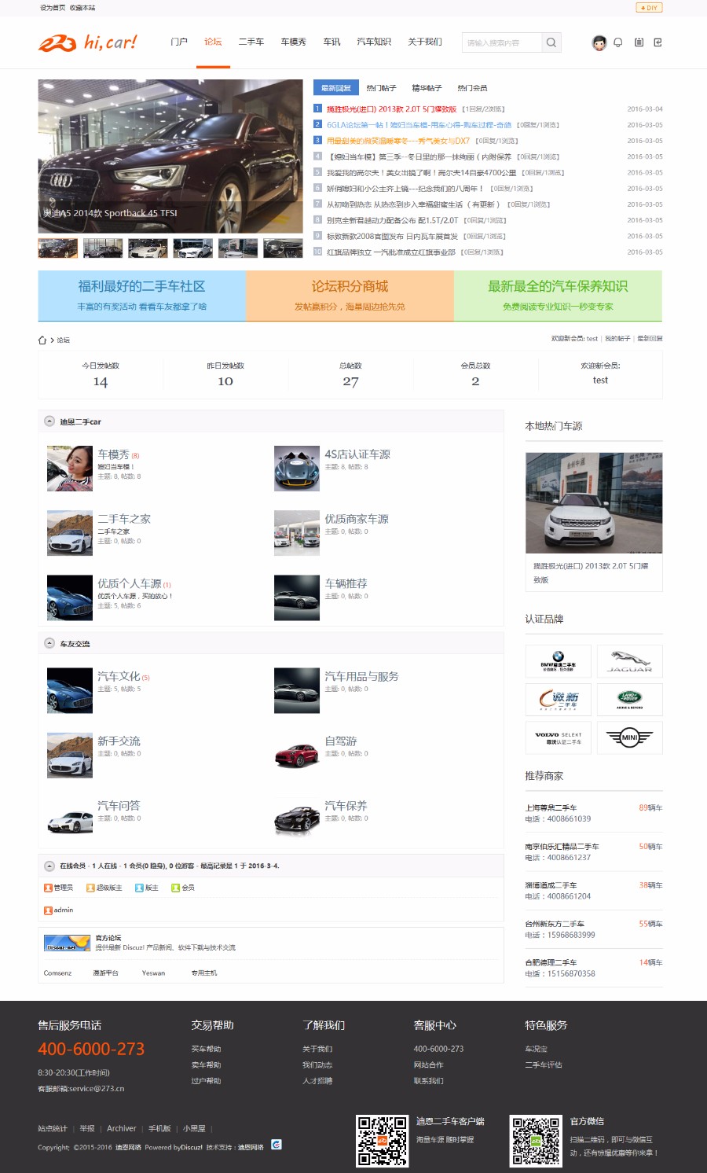The image size is (707, 1173).
Task: Click the DIY button at top right
Action: click(x=650, y=9)
